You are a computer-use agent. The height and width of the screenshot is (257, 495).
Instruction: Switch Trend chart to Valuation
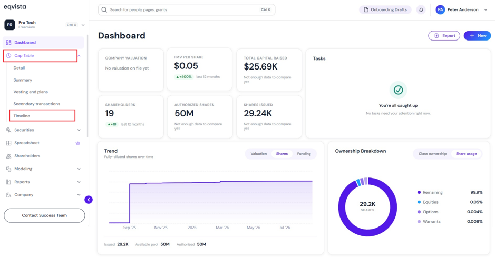pyautogui.click(x=258, y=154)
